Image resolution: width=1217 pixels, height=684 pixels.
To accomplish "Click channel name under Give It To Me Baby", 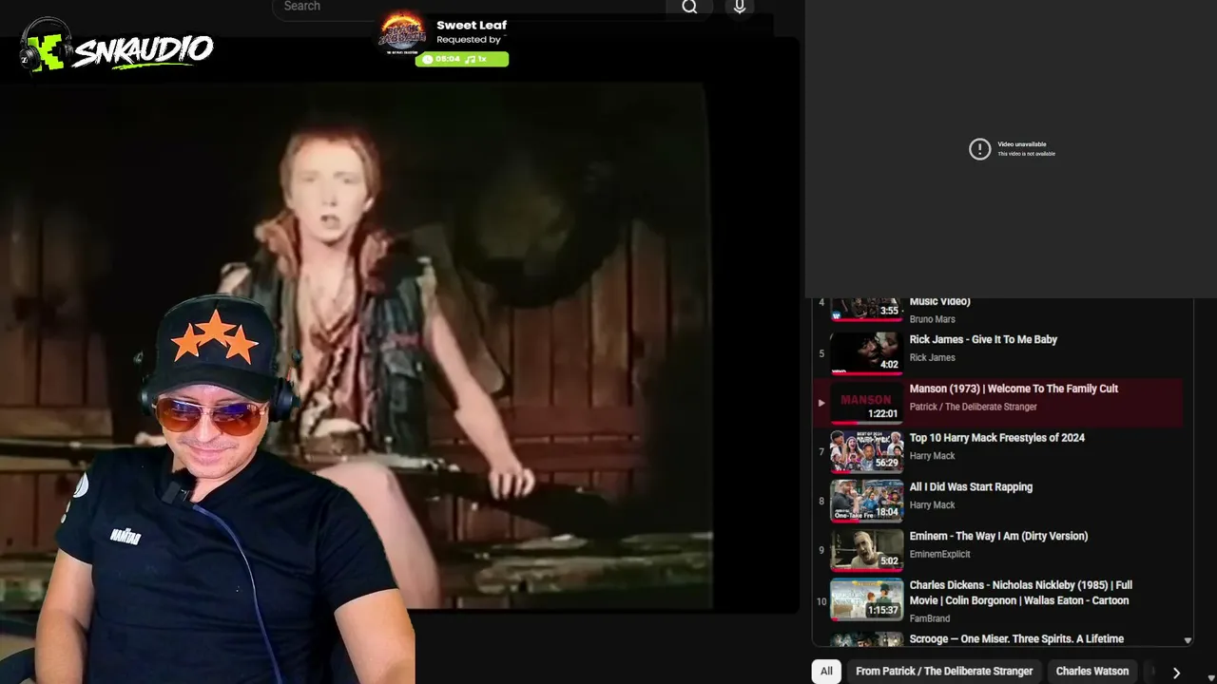I will [932, 357].
